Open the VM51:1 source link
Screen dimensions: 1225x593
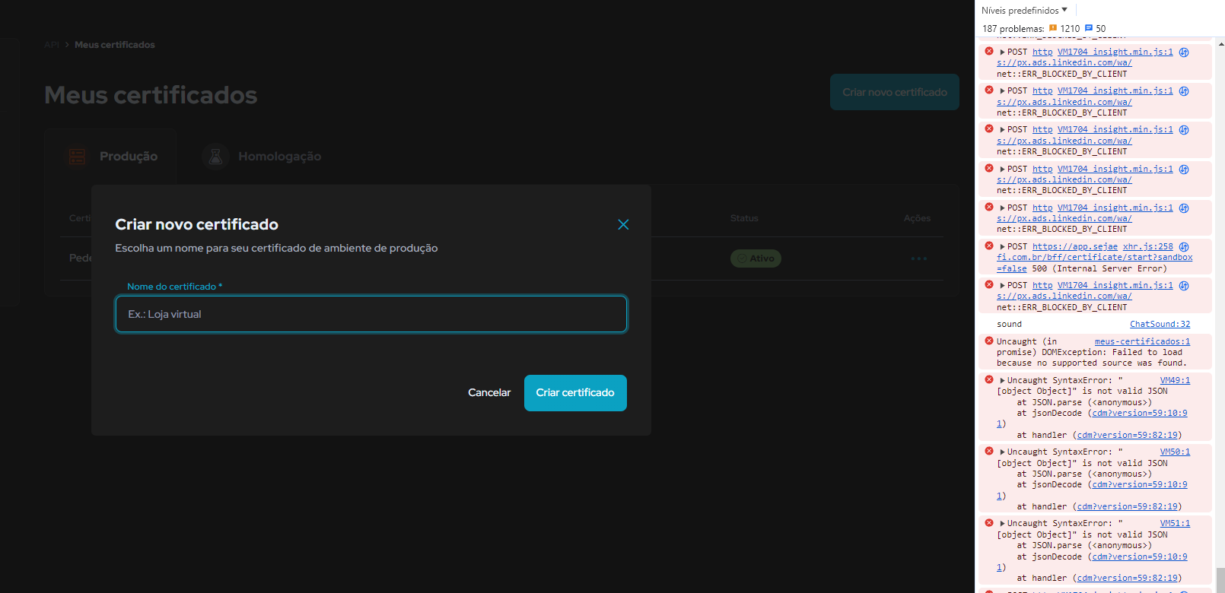(x=1175, y=524)
